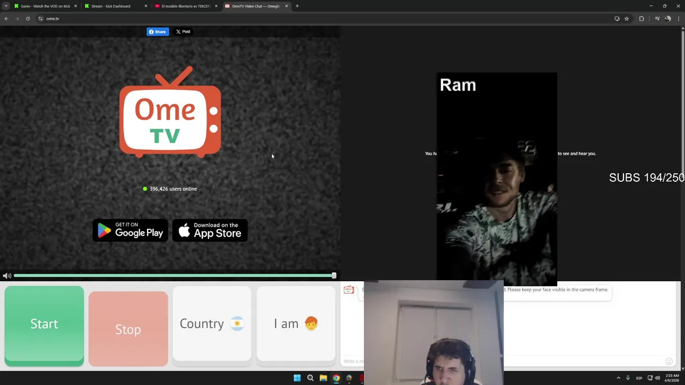This screenshot has height=385, width=685.
Task: Open the App Store download badge
Action: (x=210, y=230)
